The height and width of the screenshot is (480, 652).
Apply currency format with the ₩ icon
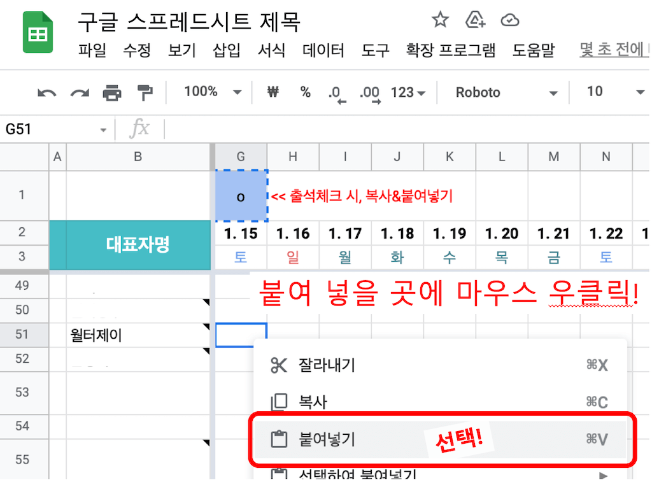[273, 92]
